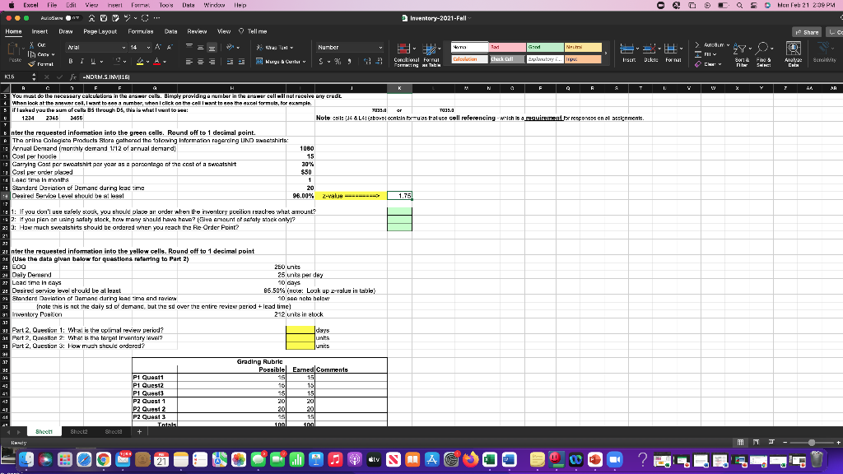The height and width of the screenshot is (474, 843).
Task: Switch to the Formulas ribbon tab
Action: [x=140, y=32]
